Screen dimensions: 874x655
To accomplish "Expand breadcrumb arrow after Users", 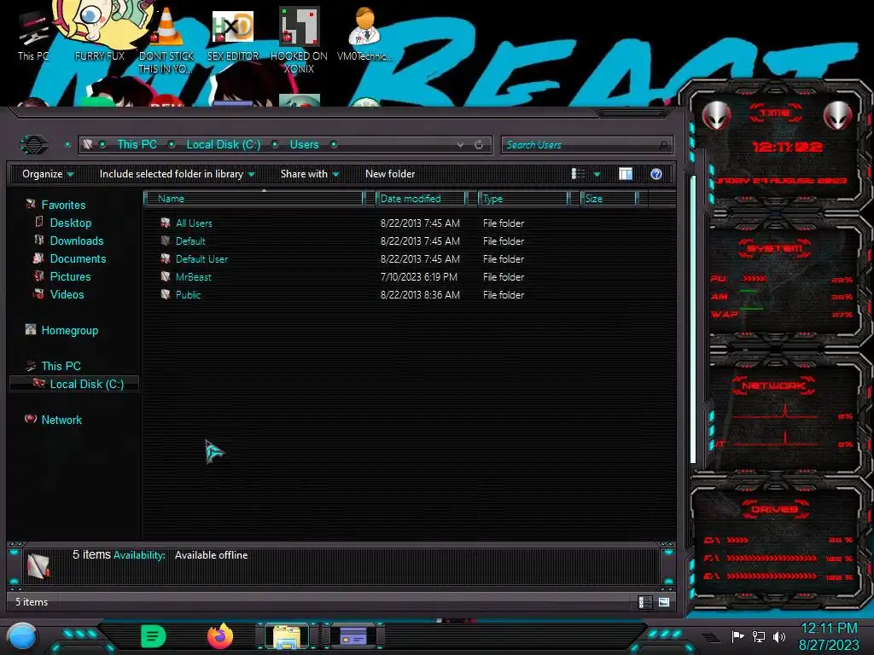I will click(x=334, y=144).
